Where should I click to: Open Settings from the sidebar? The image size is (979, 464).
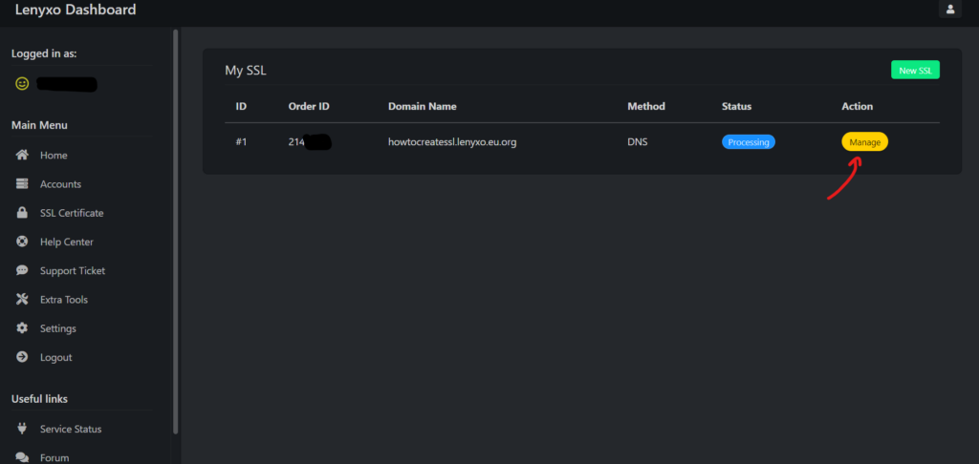(58, 328)
